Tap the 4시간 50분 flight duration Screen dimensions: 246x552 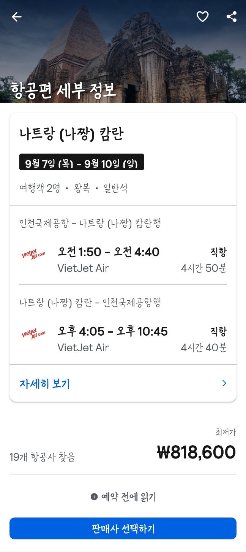click(x=204, y=268)
